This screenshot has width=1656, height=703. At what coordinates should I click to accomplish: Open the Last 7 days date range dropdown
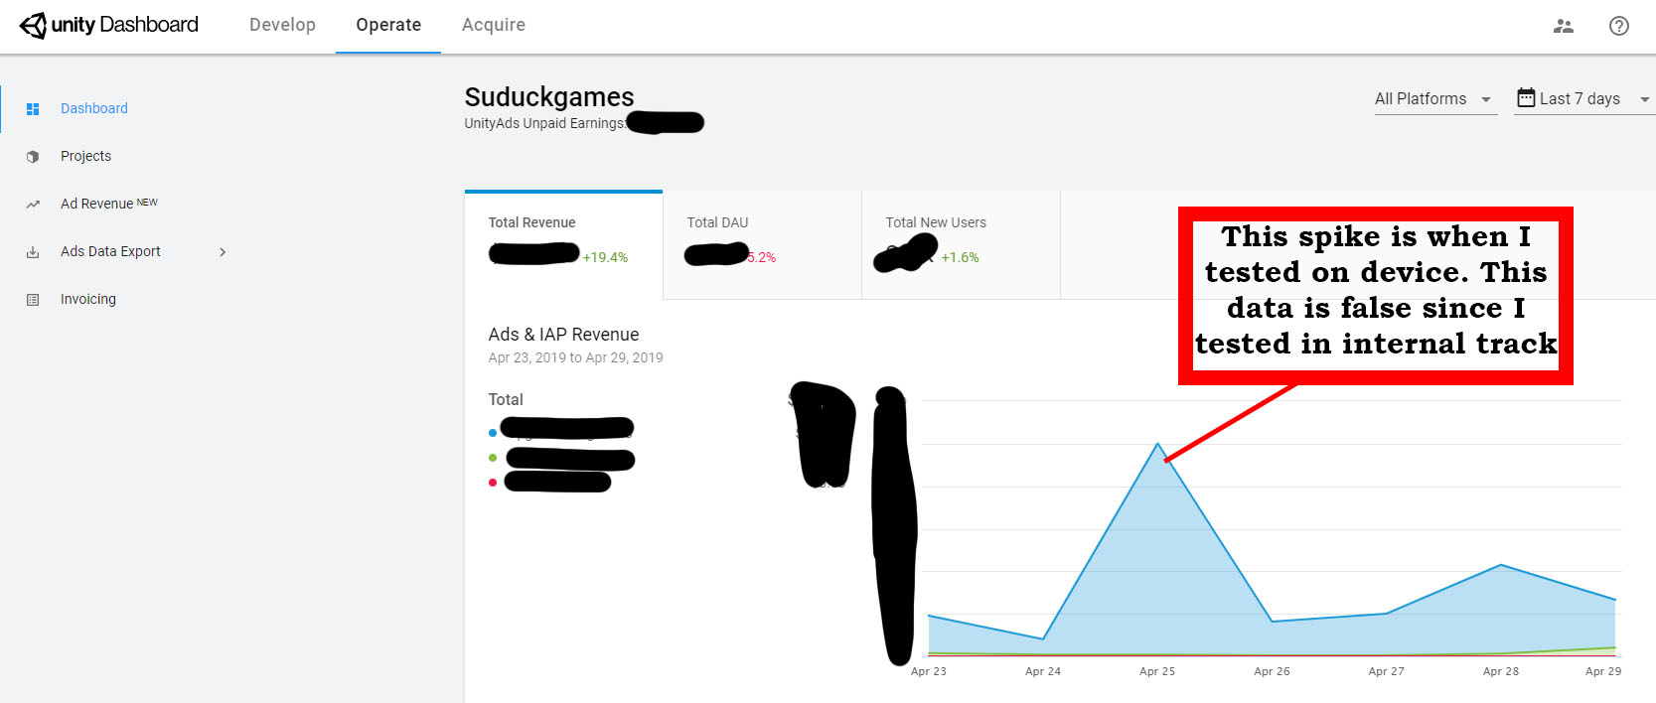[x=1584, y=99]
